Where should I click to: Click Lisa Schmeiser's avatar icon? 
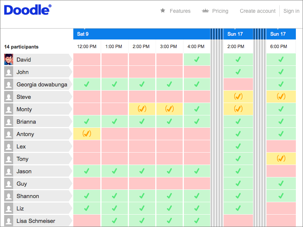coord(8,221)
